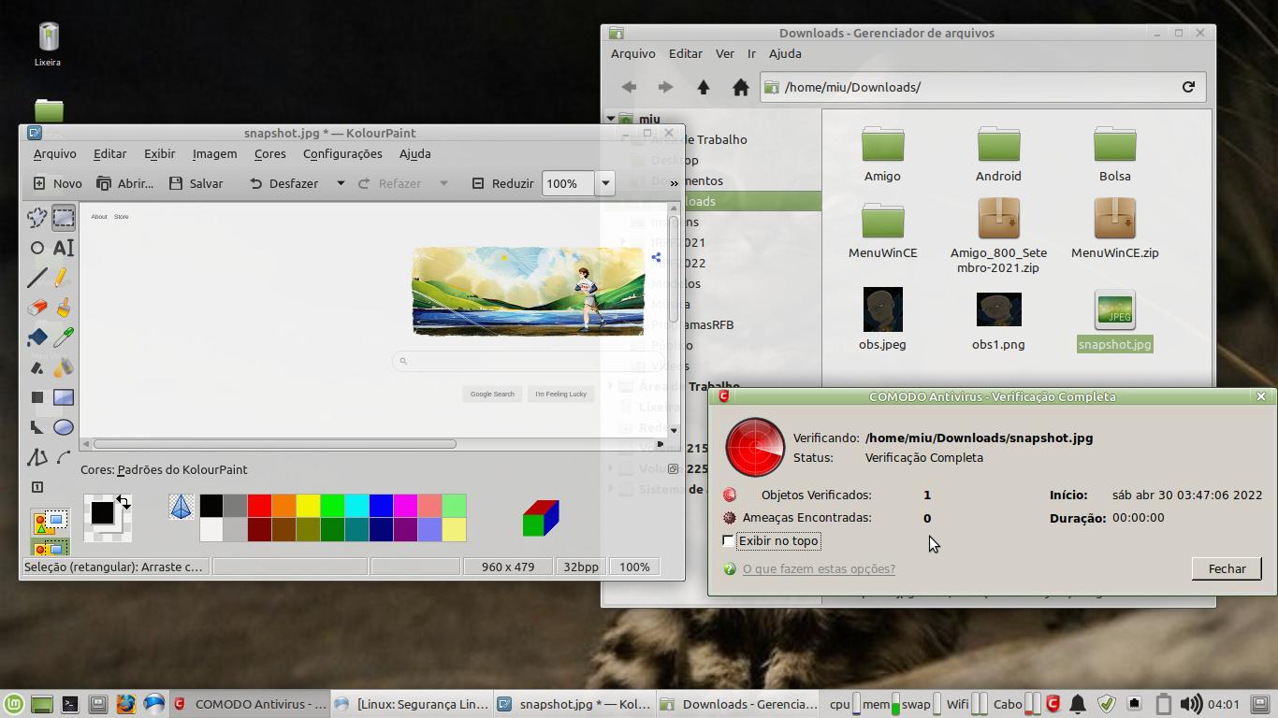The image size is (1278, 718).
Task: Select the Free-Form Selection tool in KolourPaint
Action: (36, 218)
